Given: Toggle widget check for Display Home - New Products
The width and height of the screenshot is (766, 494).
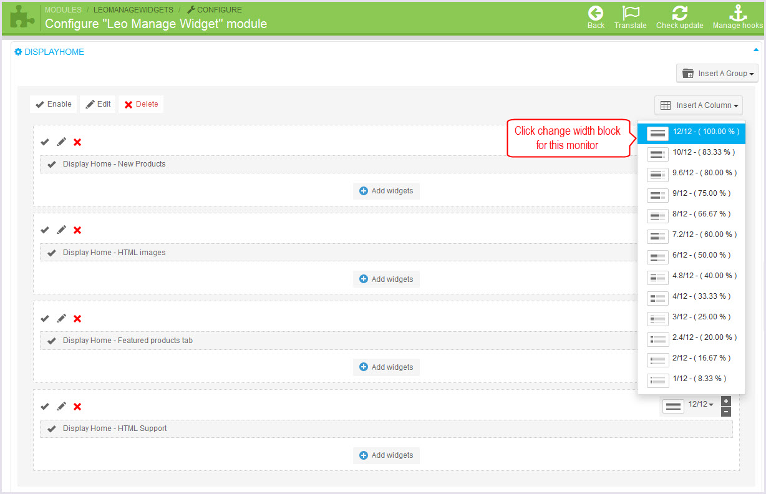Looking at the screenshot, I should click(x=52, y=165).
